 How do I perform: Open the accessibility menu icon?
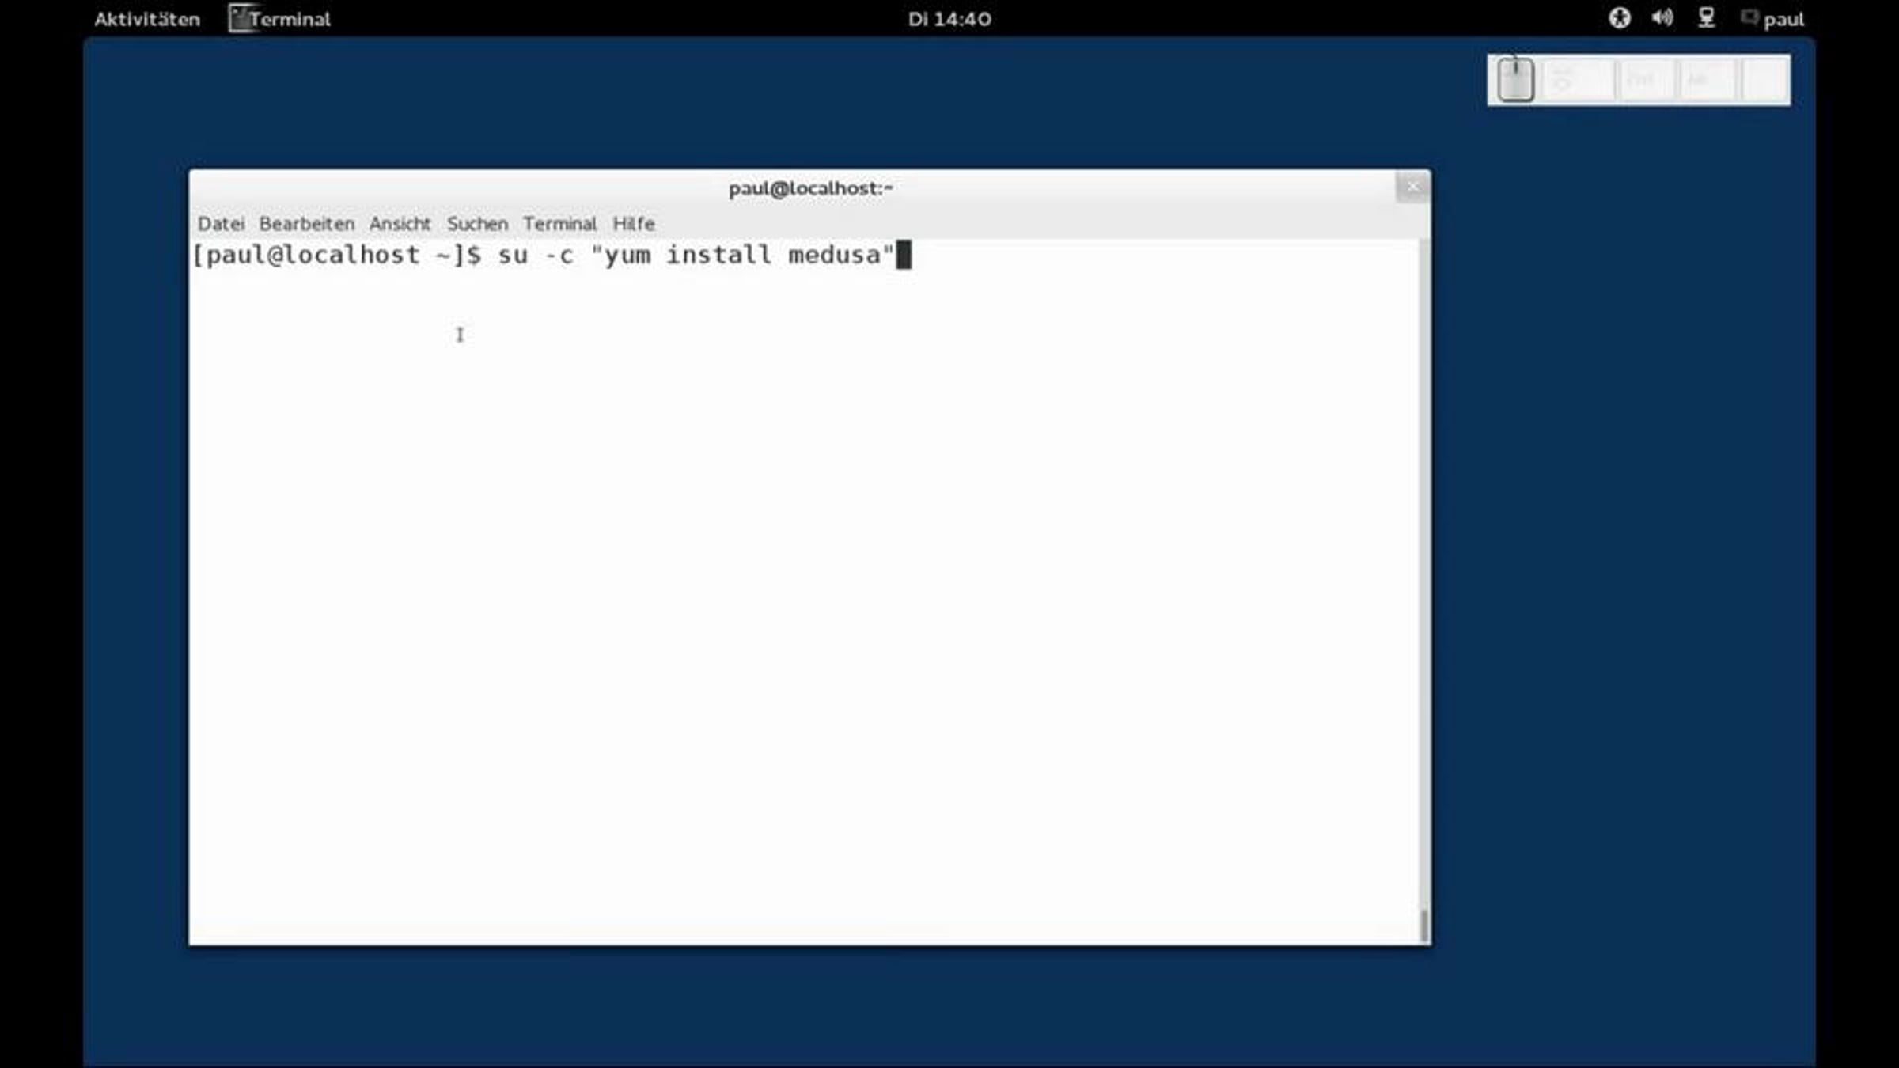click(x=1619, y=18)
